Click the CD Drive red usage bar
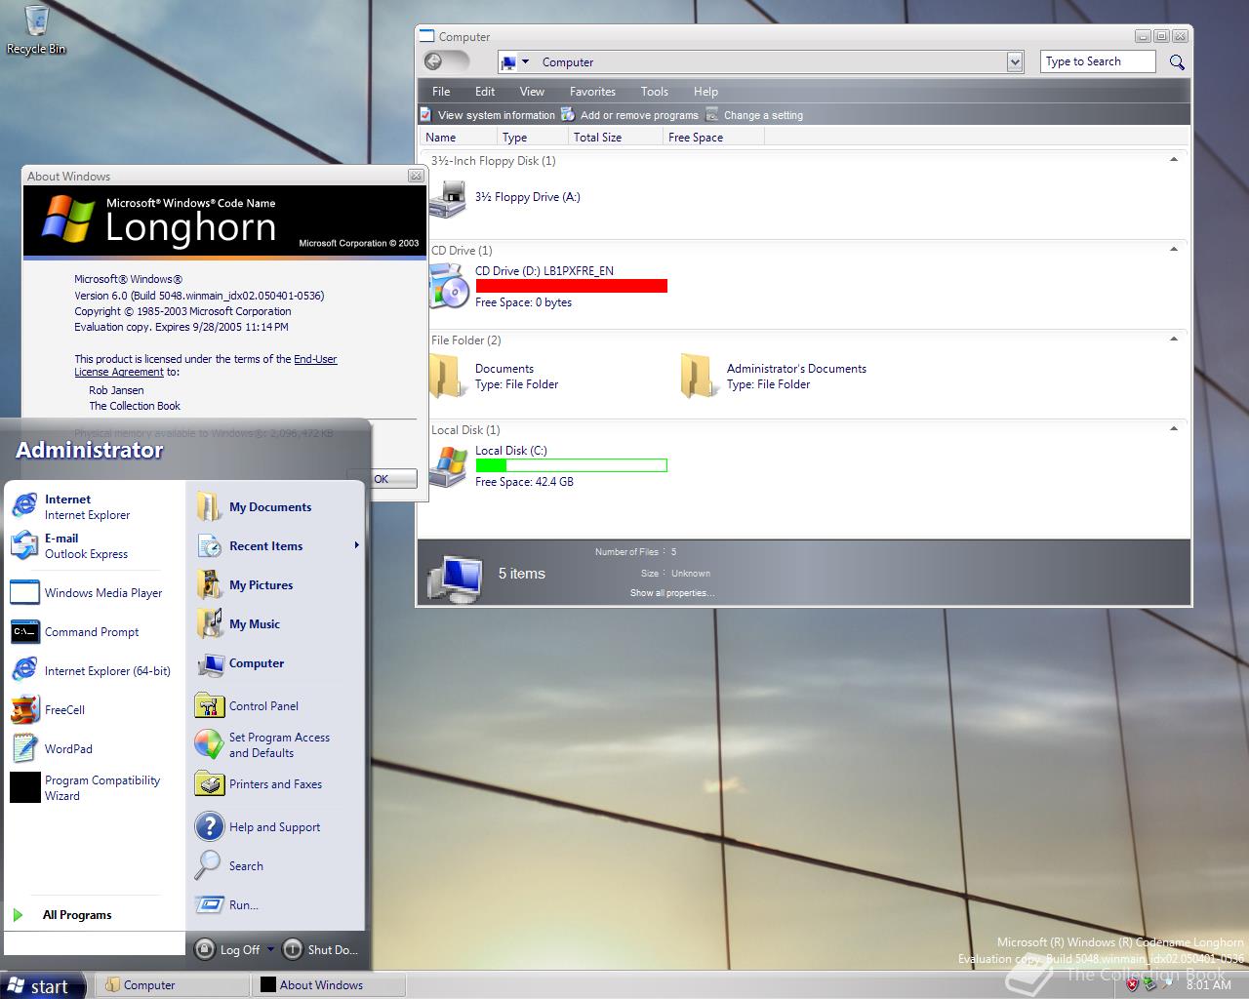The width and height of the screenshot is (1249, 999). click(571, 286)
